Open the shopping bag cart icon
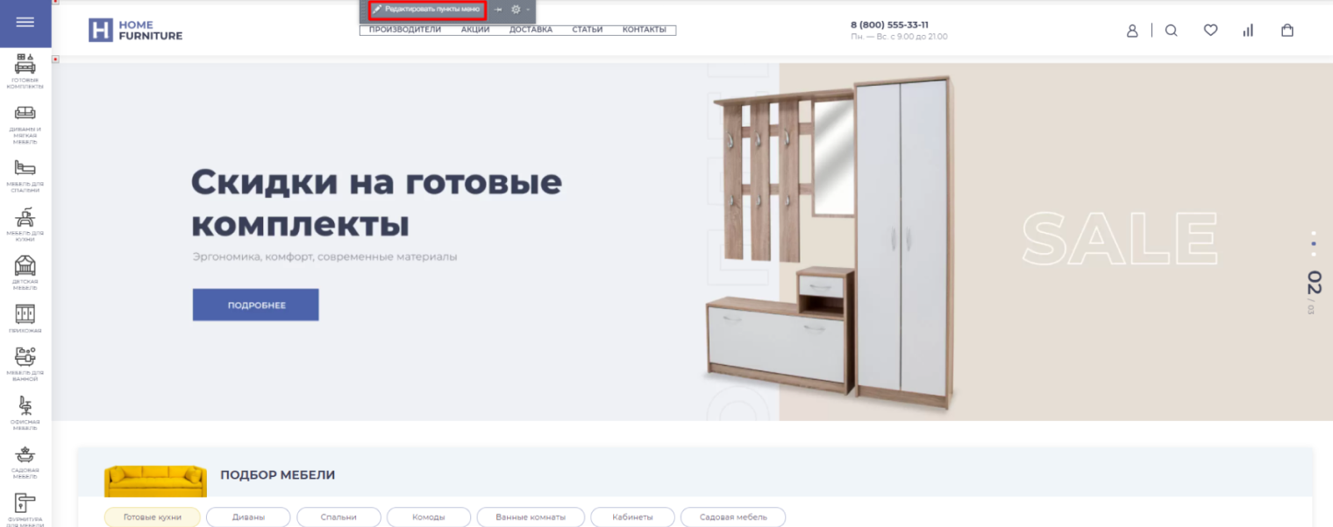 coord(1287,31)
